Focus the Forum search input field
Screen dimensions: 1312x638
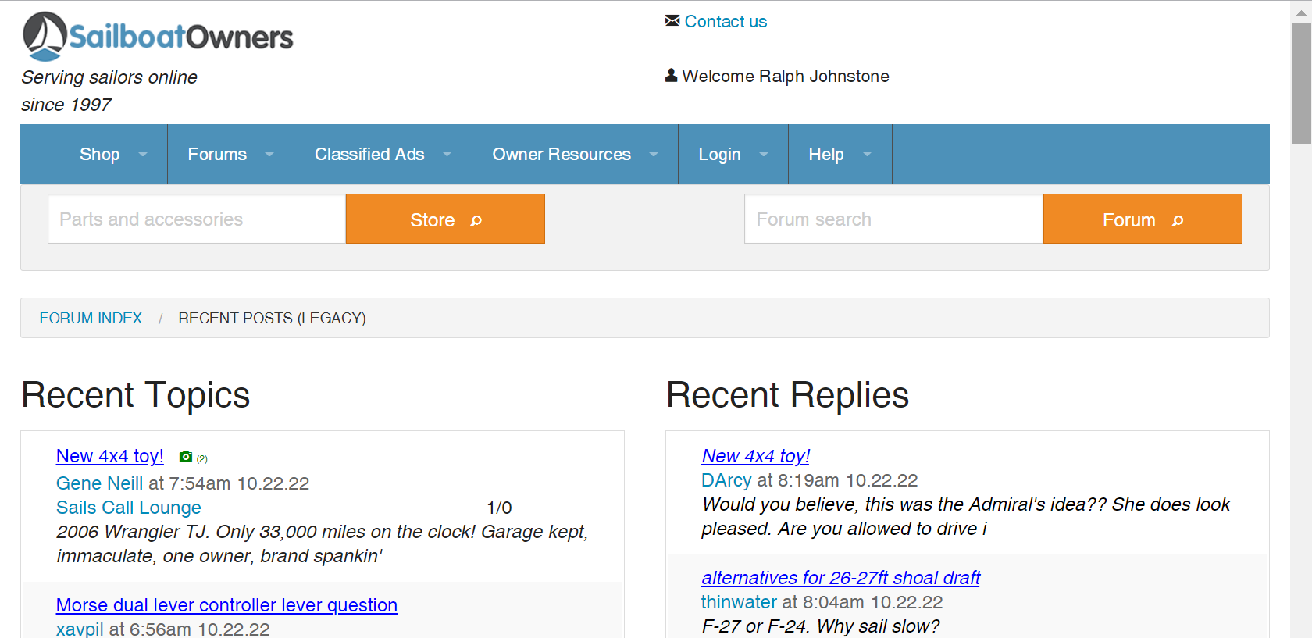pyautogui.click(x=893, y=219)
